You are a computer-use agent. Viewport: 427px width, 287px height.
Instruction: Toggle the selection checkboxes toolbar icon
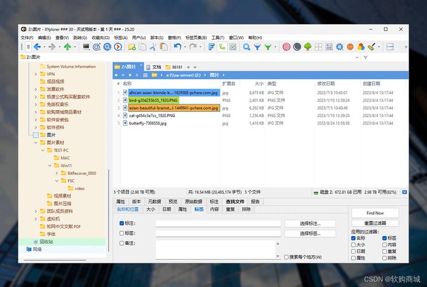tap(233, 47)
